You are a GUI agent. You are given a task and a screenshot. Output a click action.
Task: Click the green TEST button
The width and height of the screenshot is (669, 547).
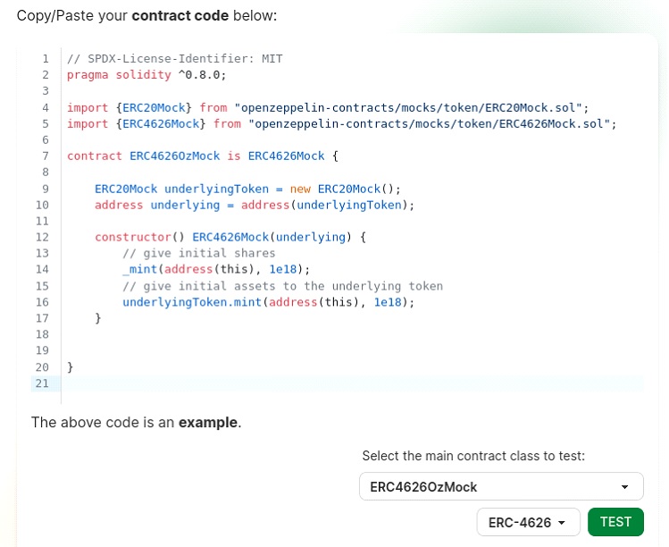(615, 522)
